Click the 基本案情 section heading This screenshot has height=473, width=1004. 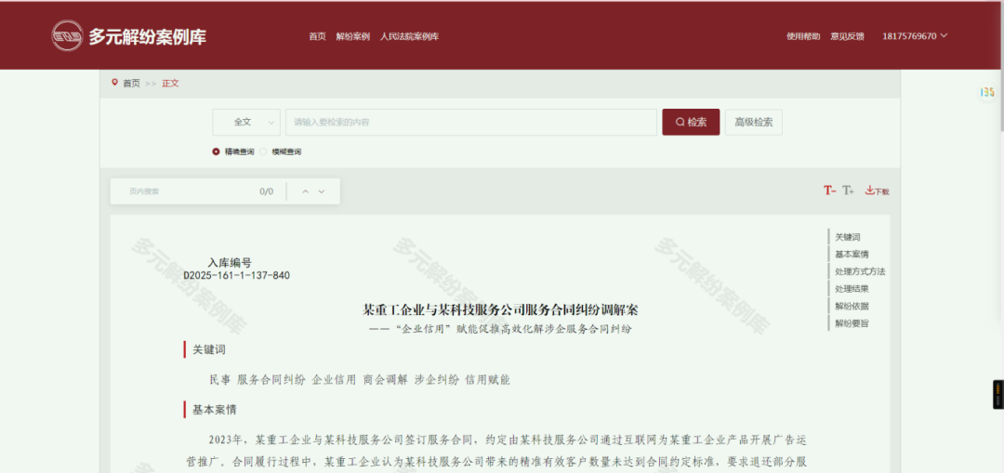pos(215,410)
